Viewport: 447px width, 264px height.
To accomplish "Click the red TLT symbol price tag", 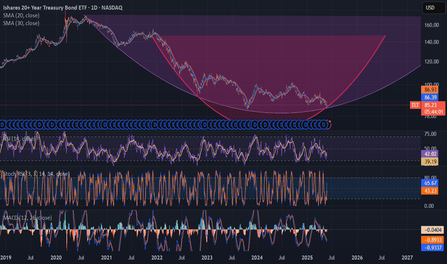I will tap(415, 105).
